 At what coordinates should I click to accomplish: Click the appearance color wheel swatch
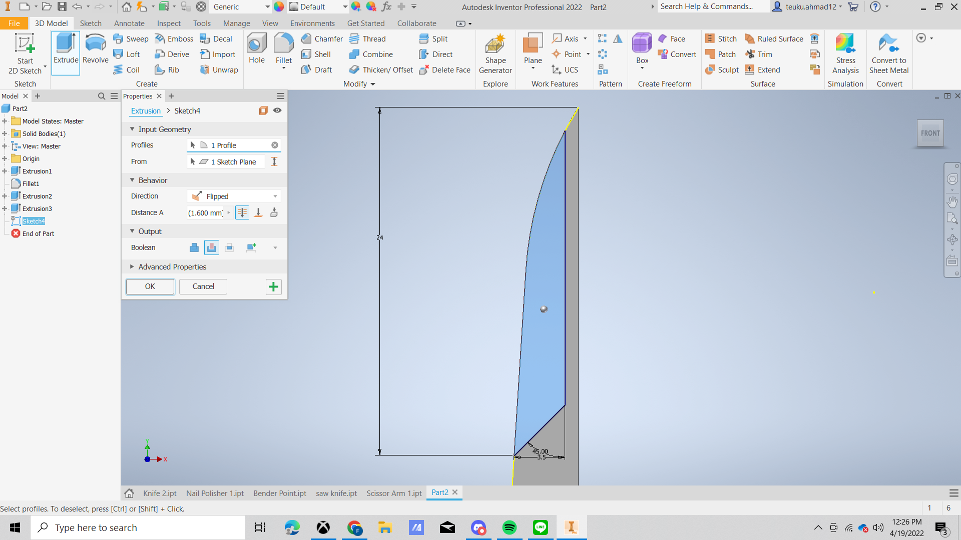(x=279, y=7)
